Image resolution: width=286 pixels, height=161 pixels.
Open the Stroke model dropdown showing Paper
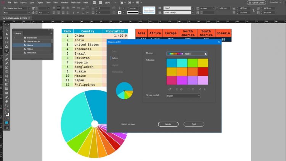(183, 96)
